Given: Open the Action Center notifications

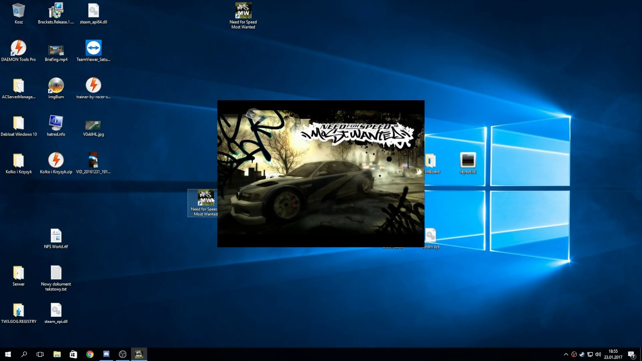Looking at the screenshot, I should pyautogui.click(x=631, y=354).
